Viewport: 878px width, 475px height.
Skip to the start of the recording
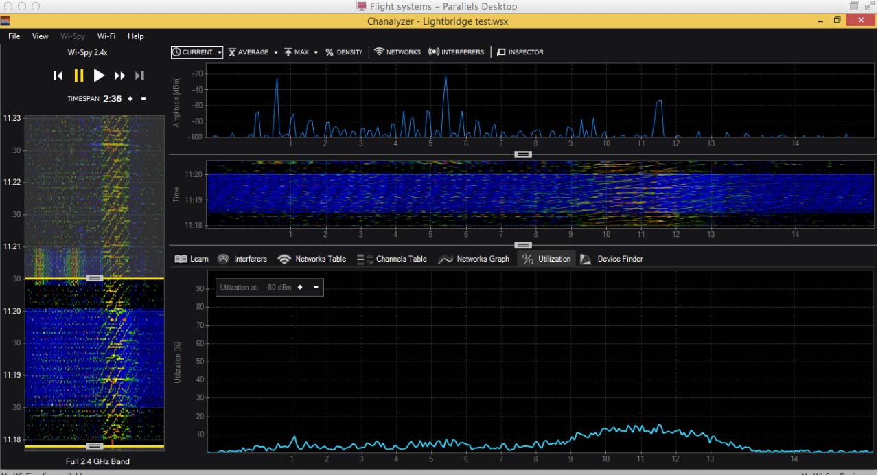(x=58, y=76)
